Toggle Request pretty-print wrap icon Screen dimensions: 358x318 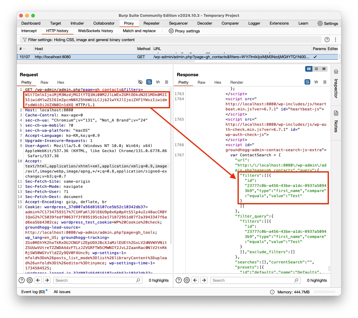click(x=149, y=82)
